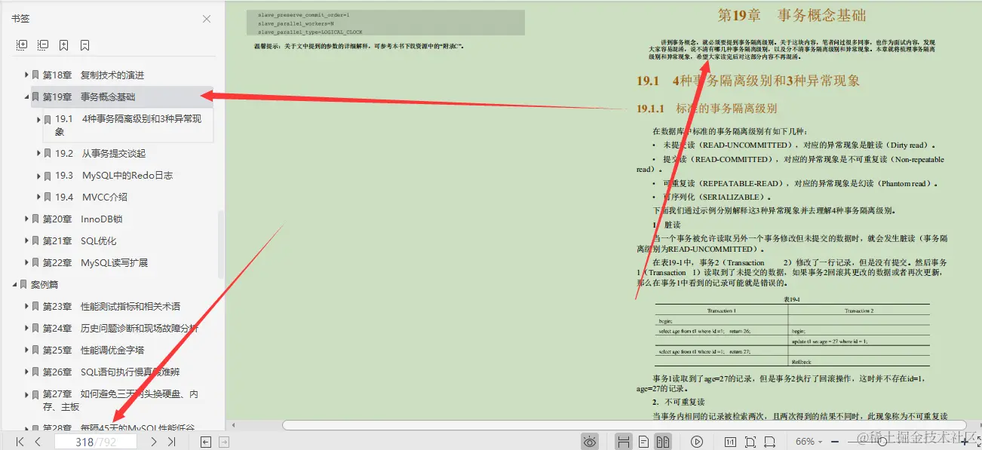Open bookmark 第23章 性能测试指标和相关术语
982x450 pixels.
(x=112, y=306)
